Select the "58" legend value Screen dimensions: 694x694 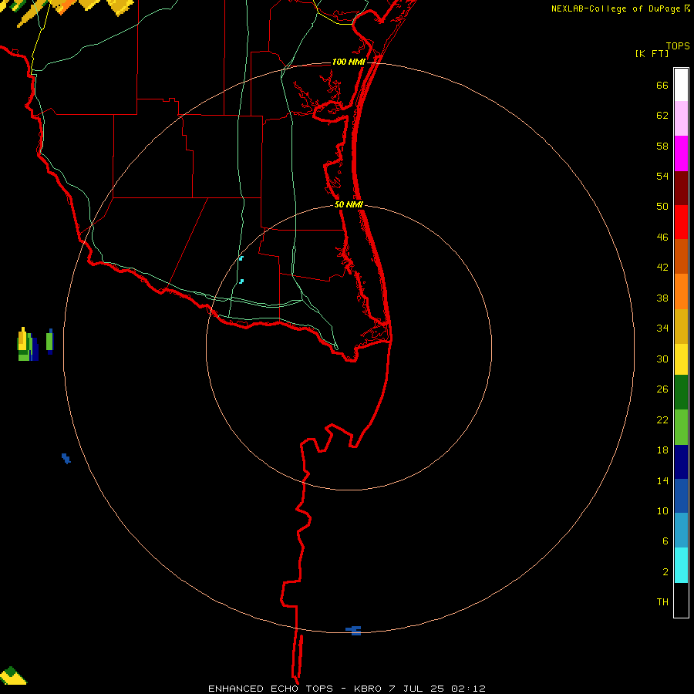point(662,146)
